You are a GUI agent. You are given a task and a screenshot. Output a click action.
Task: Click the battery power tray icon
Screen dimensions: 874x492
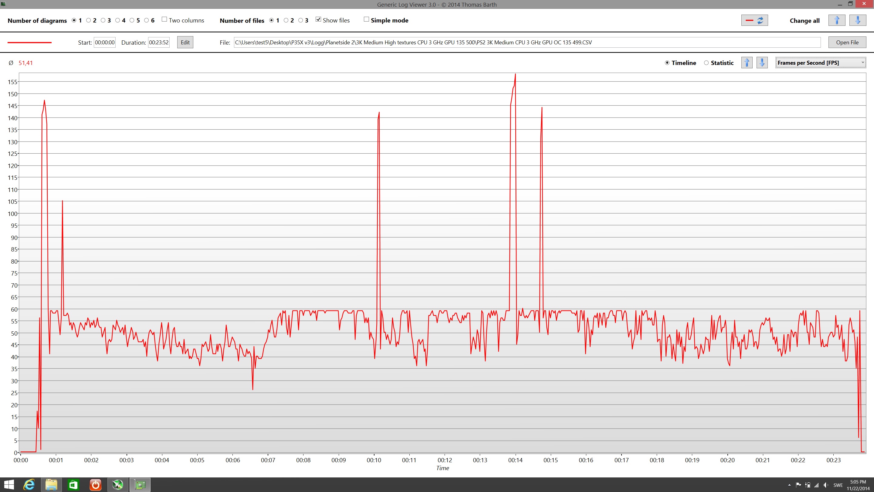tap(808, 485)
